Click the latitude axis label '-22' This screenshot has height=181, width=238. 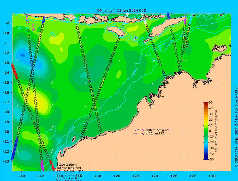(6, 151)
